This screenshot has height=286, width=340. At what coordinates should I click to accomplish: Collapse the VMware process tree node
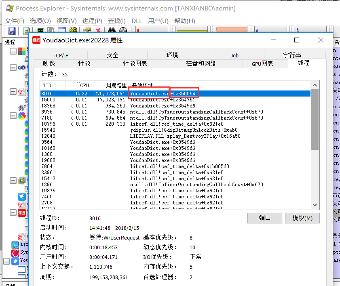13,181
